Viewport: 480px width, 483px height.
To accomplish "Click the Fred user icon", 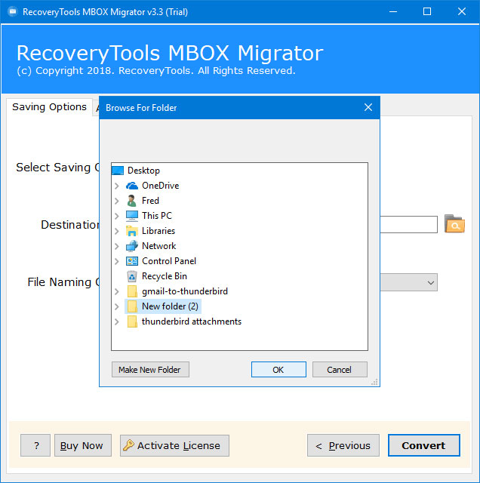I will tap(132, 201).
